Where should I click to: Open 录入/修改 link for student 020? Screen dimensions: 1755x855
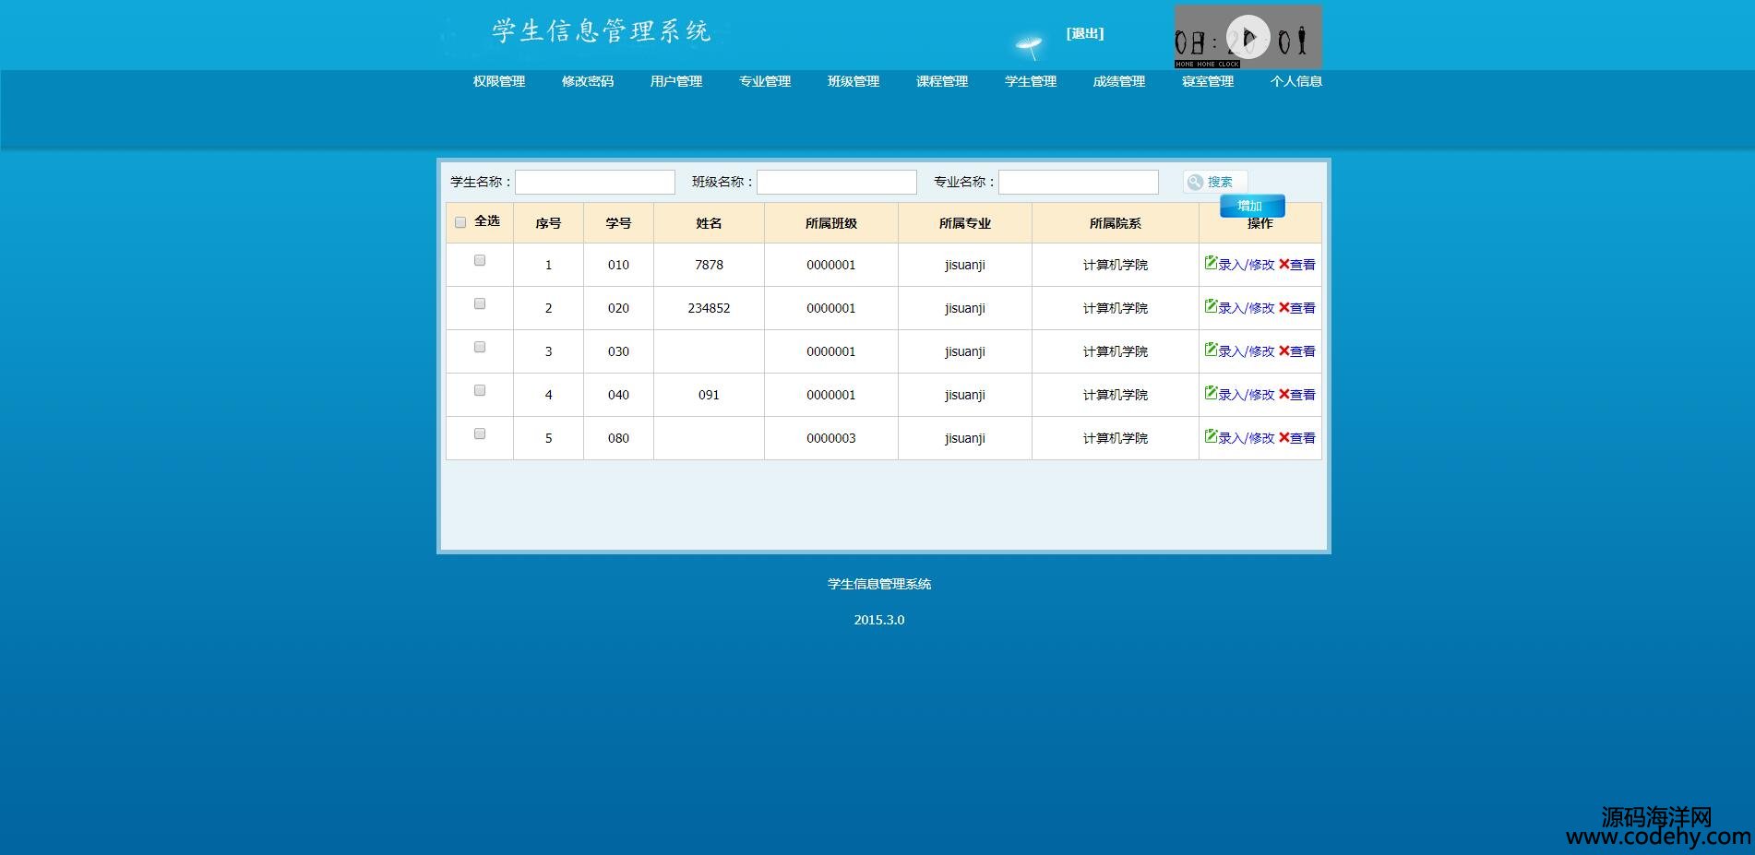coord(1246,308)
